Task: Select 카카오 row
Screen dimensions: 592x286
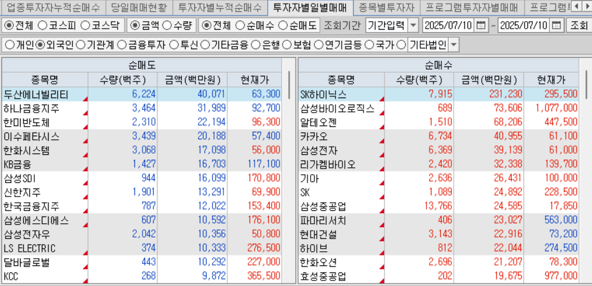Action: (x=438, y=136)
